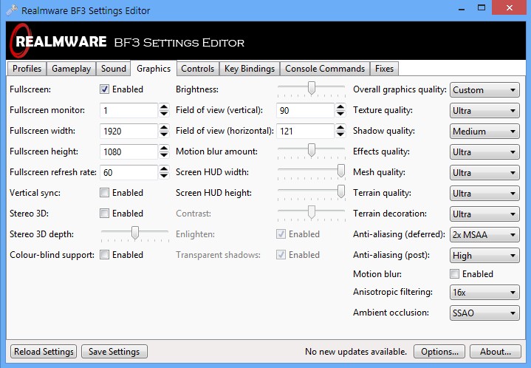Click the Brightness slider handle
This screenshot has width=531, height=368.
click(x=312, y=89)
